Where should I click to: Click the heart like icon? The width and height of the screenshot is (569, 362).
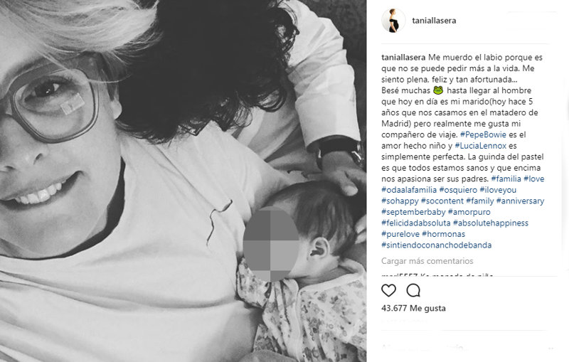388,291
